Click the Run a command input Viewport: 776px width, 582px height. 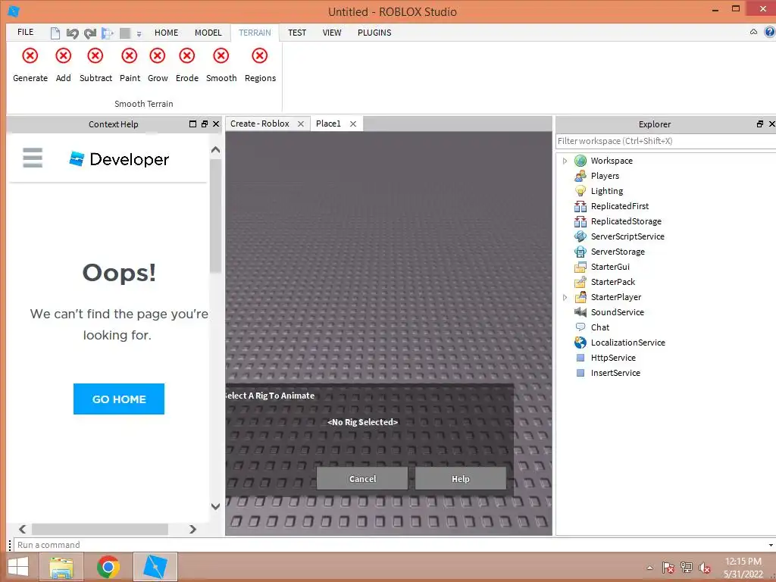391,545
